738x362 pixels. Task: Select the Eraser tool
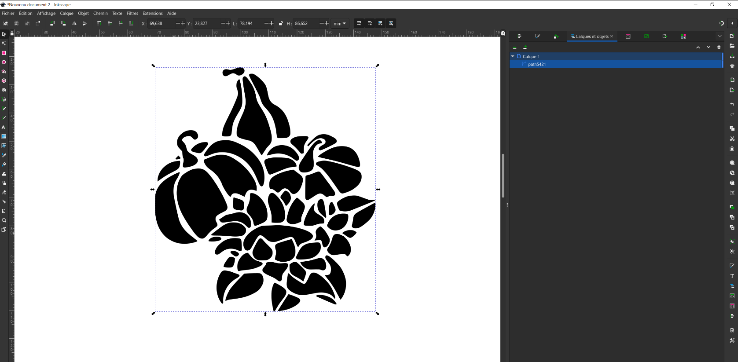coord(4,192)
